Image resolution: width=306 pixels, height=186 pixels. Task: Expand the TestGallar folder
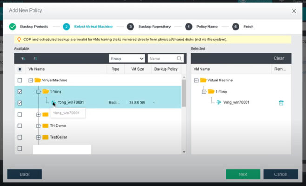click(39, 137)
